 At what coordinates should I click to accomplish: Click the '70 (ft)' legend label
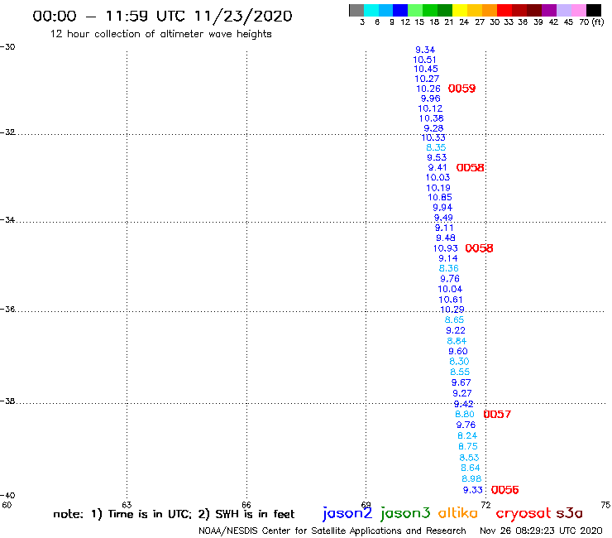point(591,22)
